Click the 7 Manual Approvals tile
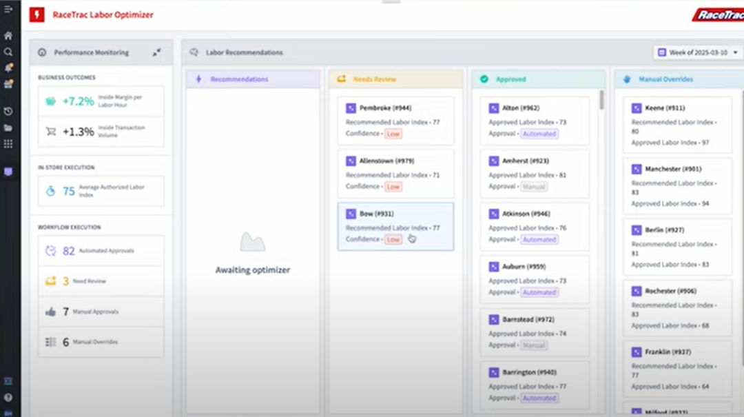Screen dimensions: 744x417 pos(101,312)
